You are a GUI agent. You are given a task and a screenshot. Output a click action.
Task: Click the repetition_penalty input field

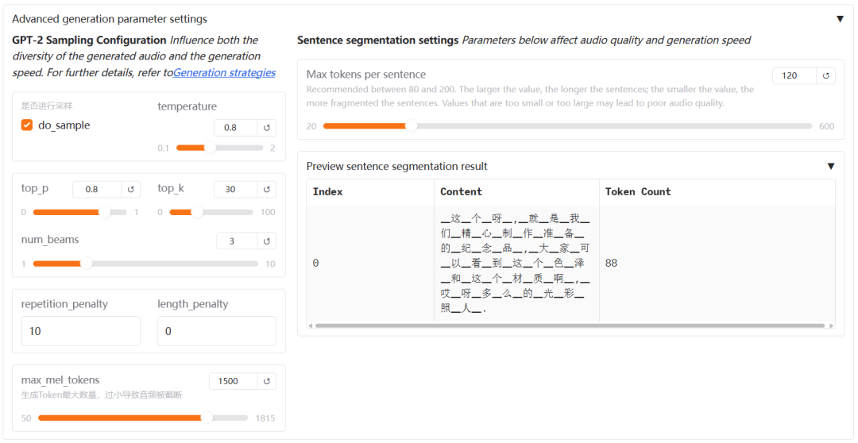point(81,331)
